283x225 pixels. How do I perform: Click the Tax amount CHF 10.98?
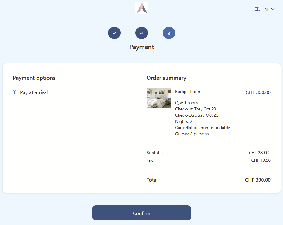261,160
